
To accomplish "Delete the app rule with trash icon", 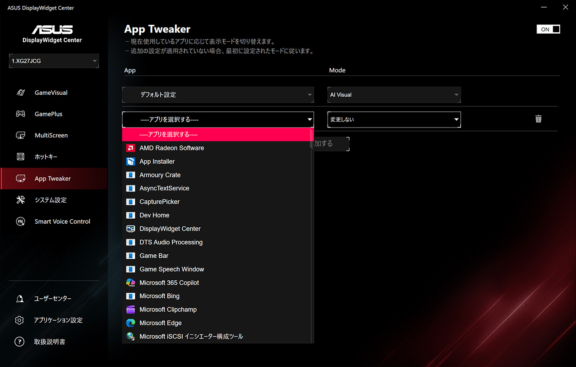I will coord(538,119).
